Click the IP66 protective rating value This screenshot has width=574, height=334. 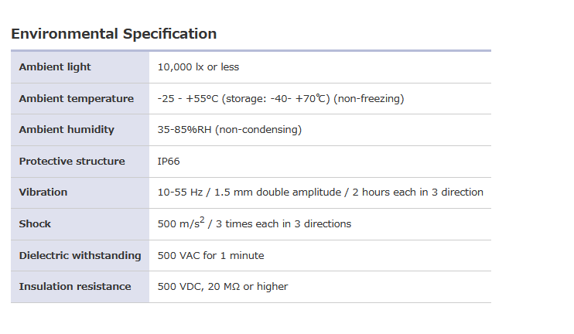coord(169,162)
